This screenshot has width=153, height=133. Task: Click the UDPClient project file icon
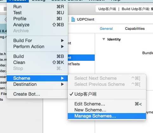click(x=73, y=19)
